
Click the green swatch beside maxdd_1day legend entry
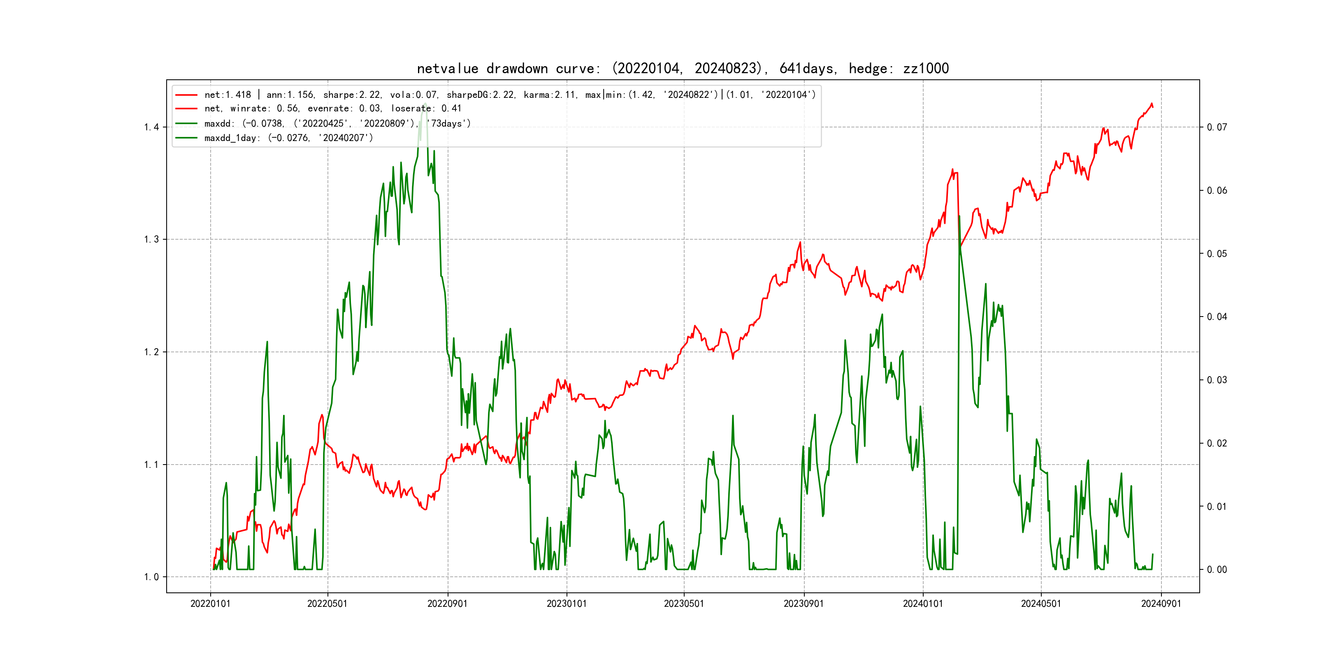(x=186, y=138)
